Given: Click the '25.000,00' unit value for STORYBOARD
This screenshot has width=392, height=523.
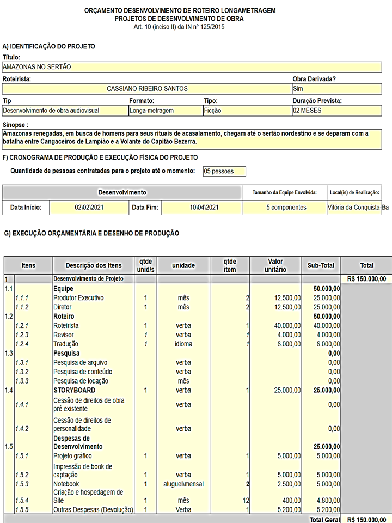Looking at the screenshot, I should pyautogui.click(x=287, y=390).
